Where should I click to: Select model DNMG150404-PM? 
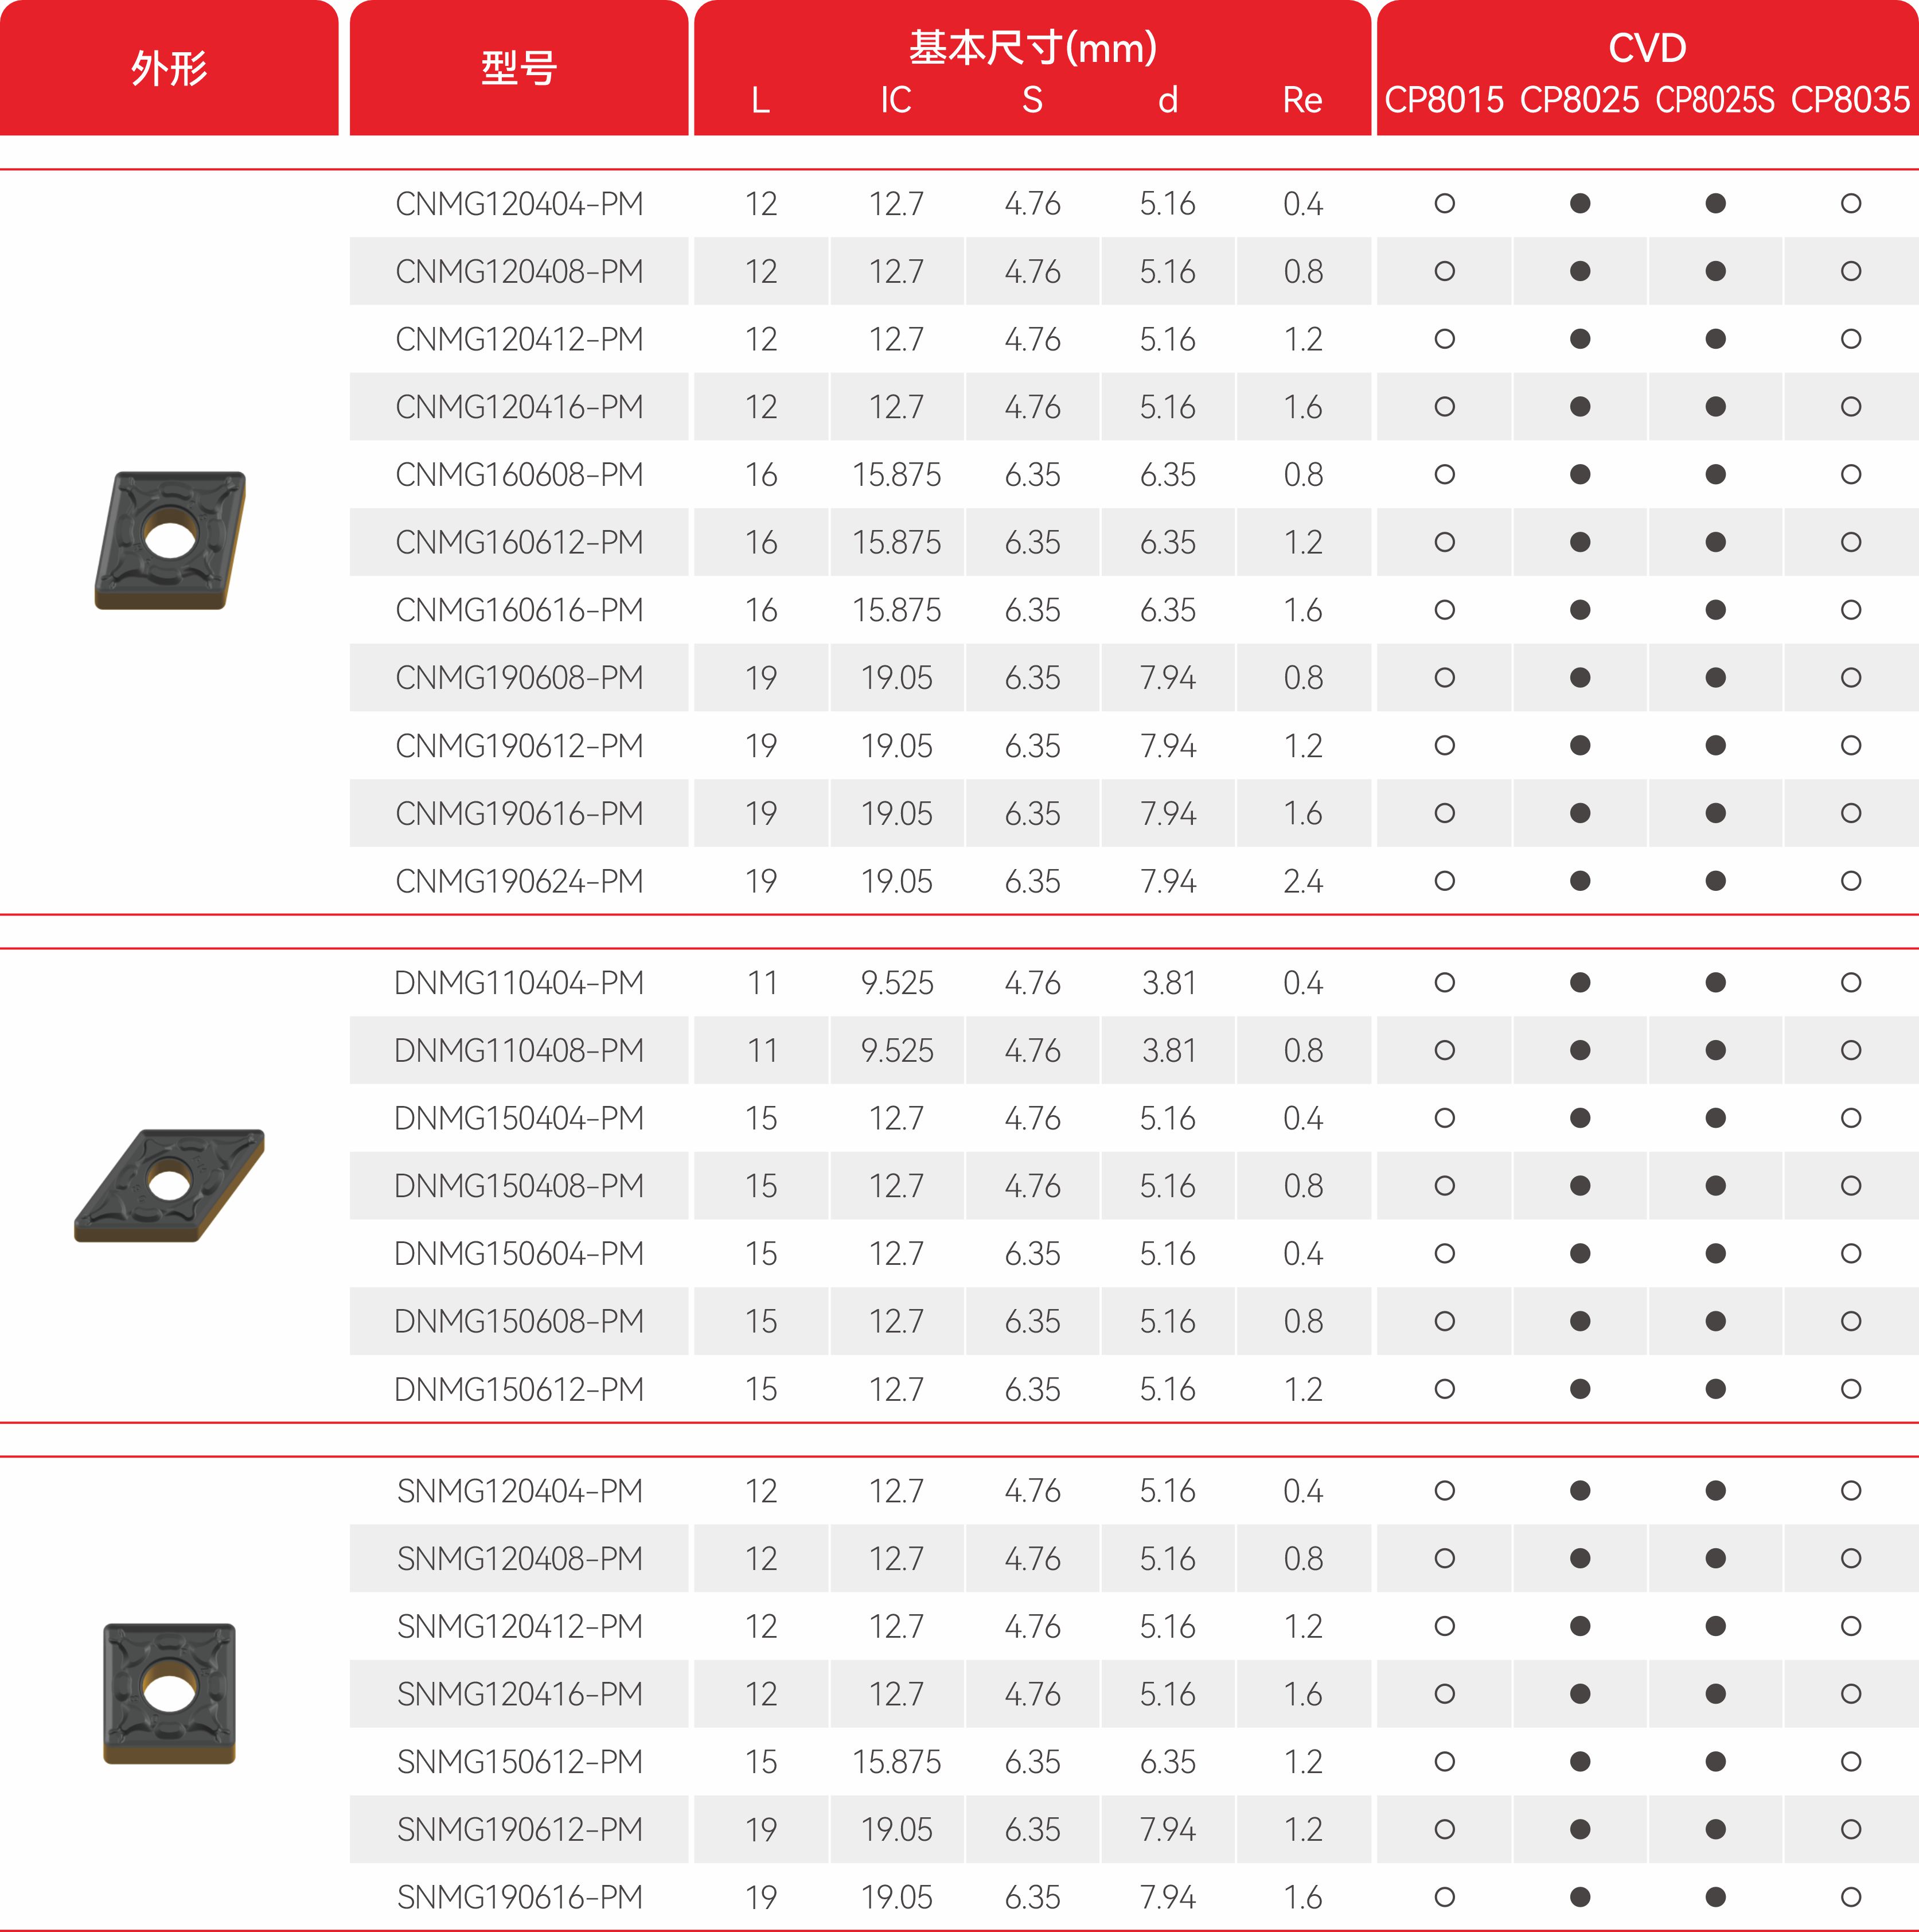coord(519,1118)
